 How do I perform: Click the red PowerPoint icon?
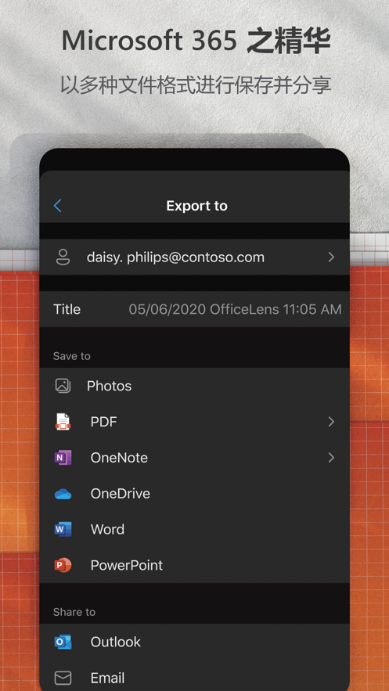(63, 565)
